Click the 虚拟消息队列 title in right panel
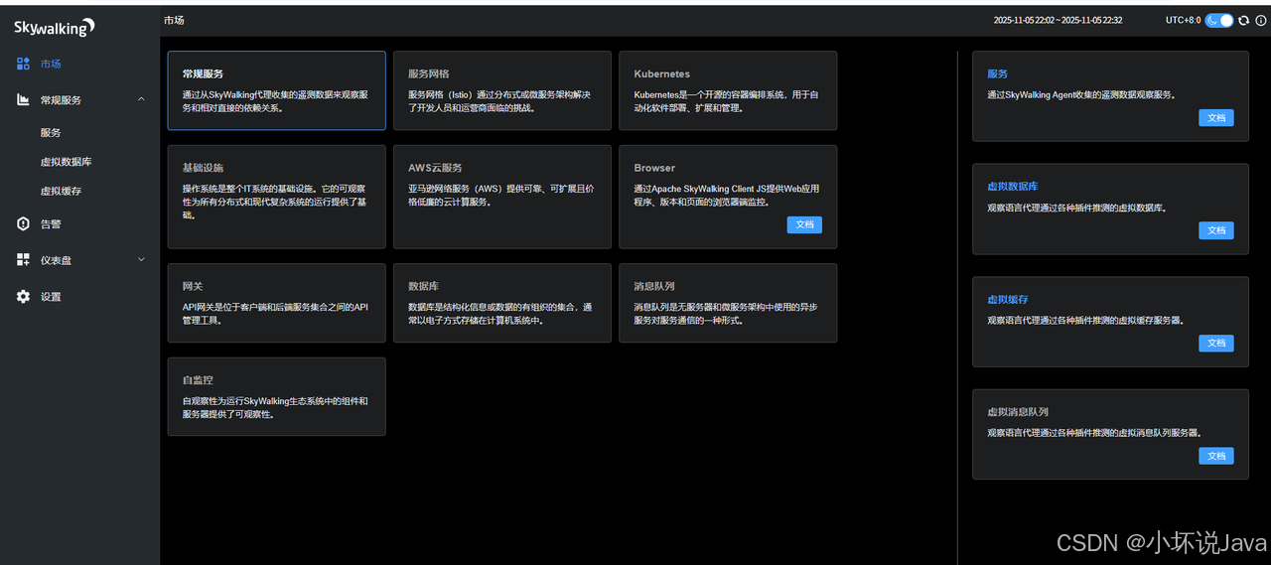Screen dimensions: 1271x565 [1018, 412]
